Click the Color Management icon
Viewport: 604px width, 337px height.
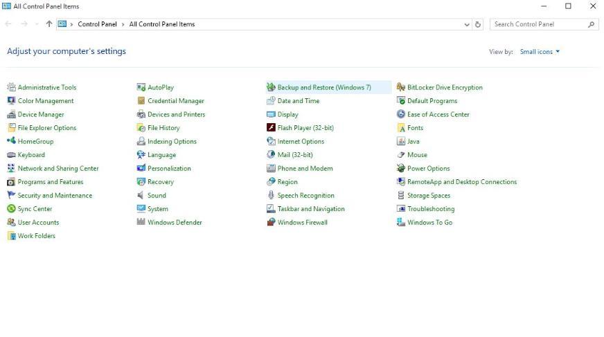coord(11,101)
